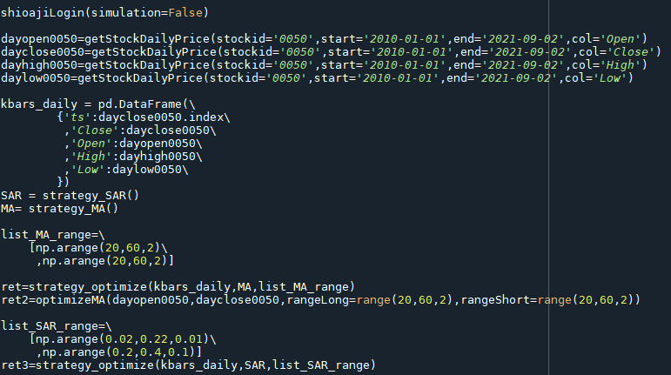Click the 'ts' dictionary key
The image size is (671, 375).
(x=77, y=117)
